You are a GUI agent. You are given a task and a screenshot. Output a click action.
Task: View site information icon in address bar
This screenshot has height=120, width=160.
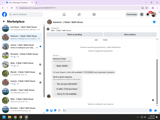point(17,8)
